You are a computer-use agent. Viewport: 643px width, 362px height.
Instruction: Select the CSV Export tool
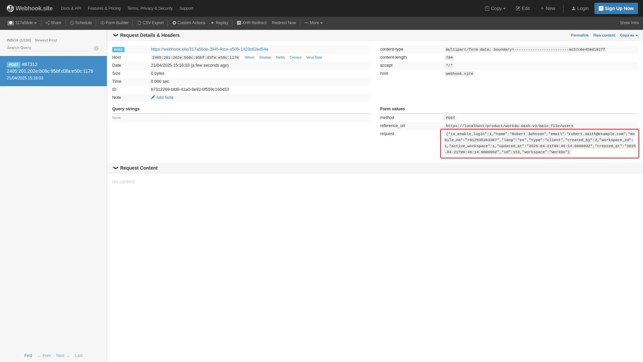tap(150, 22)
